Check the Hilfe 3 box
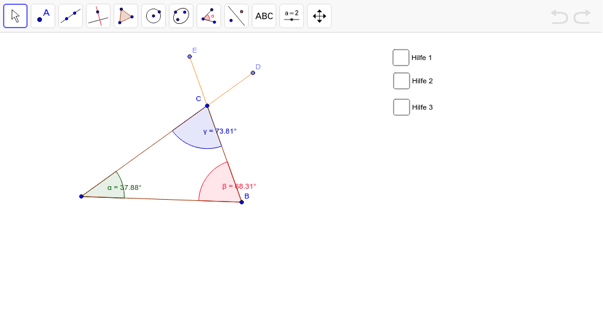 (x=402, y=107)
